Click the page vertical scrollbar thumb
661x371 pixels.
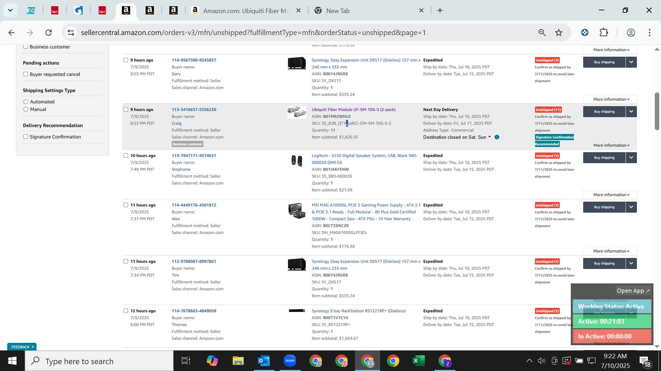[657, 111]
